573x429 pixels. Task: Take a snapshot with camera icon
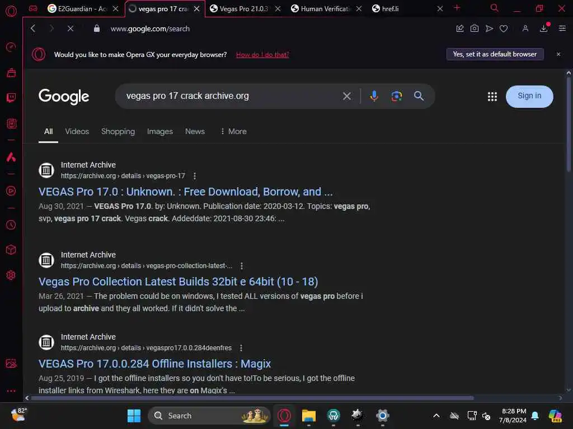(x=475, y=28)
